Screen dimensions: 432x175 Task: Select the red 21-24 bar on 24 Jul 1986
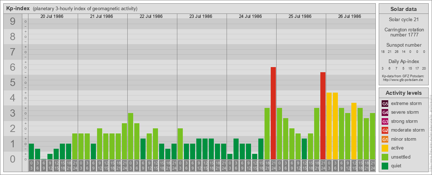click(273, 113)
